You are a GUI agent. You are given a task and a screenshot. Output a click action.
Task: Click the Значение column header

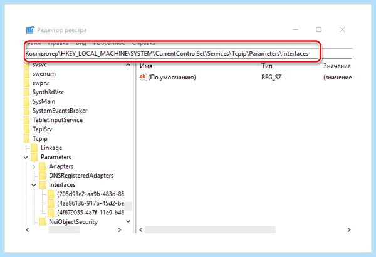point(337,66)
